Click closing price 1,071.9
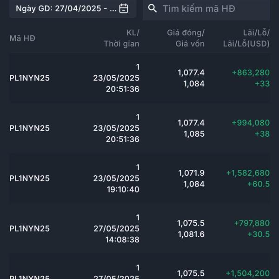 pos(192,173)
